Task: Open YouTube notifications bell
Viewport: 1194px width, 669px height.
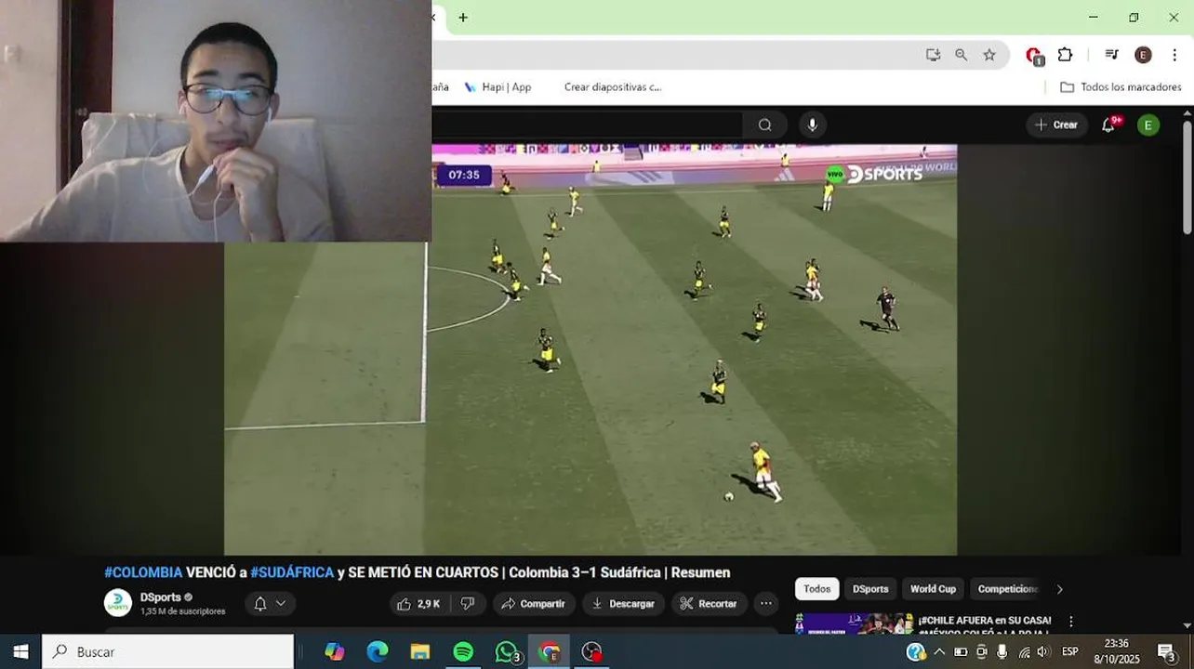Action: [1108, 125]
